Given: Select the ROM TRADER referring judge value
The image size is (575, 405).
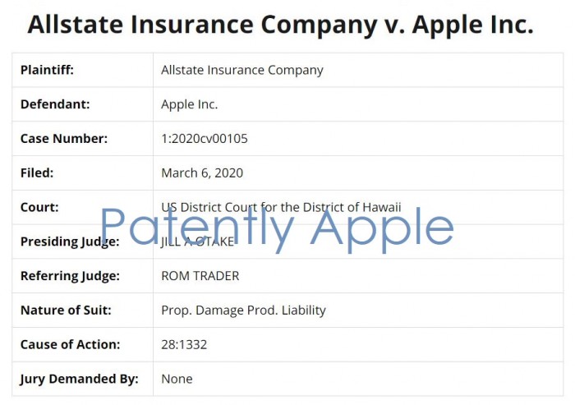Looking at the screenshot, I should click(x=200, y=276).
